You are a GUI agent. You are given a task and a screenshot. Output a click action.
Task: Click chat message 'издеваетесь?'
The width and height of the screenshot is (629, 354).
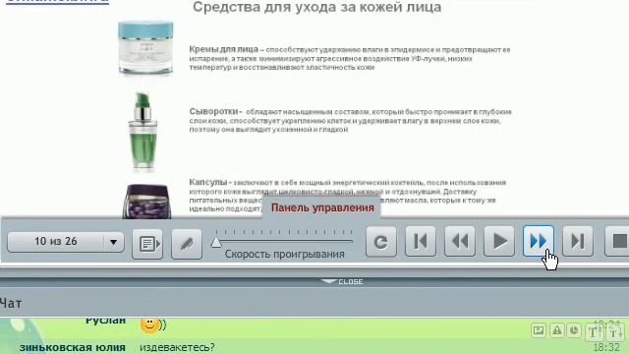(177, 347)
